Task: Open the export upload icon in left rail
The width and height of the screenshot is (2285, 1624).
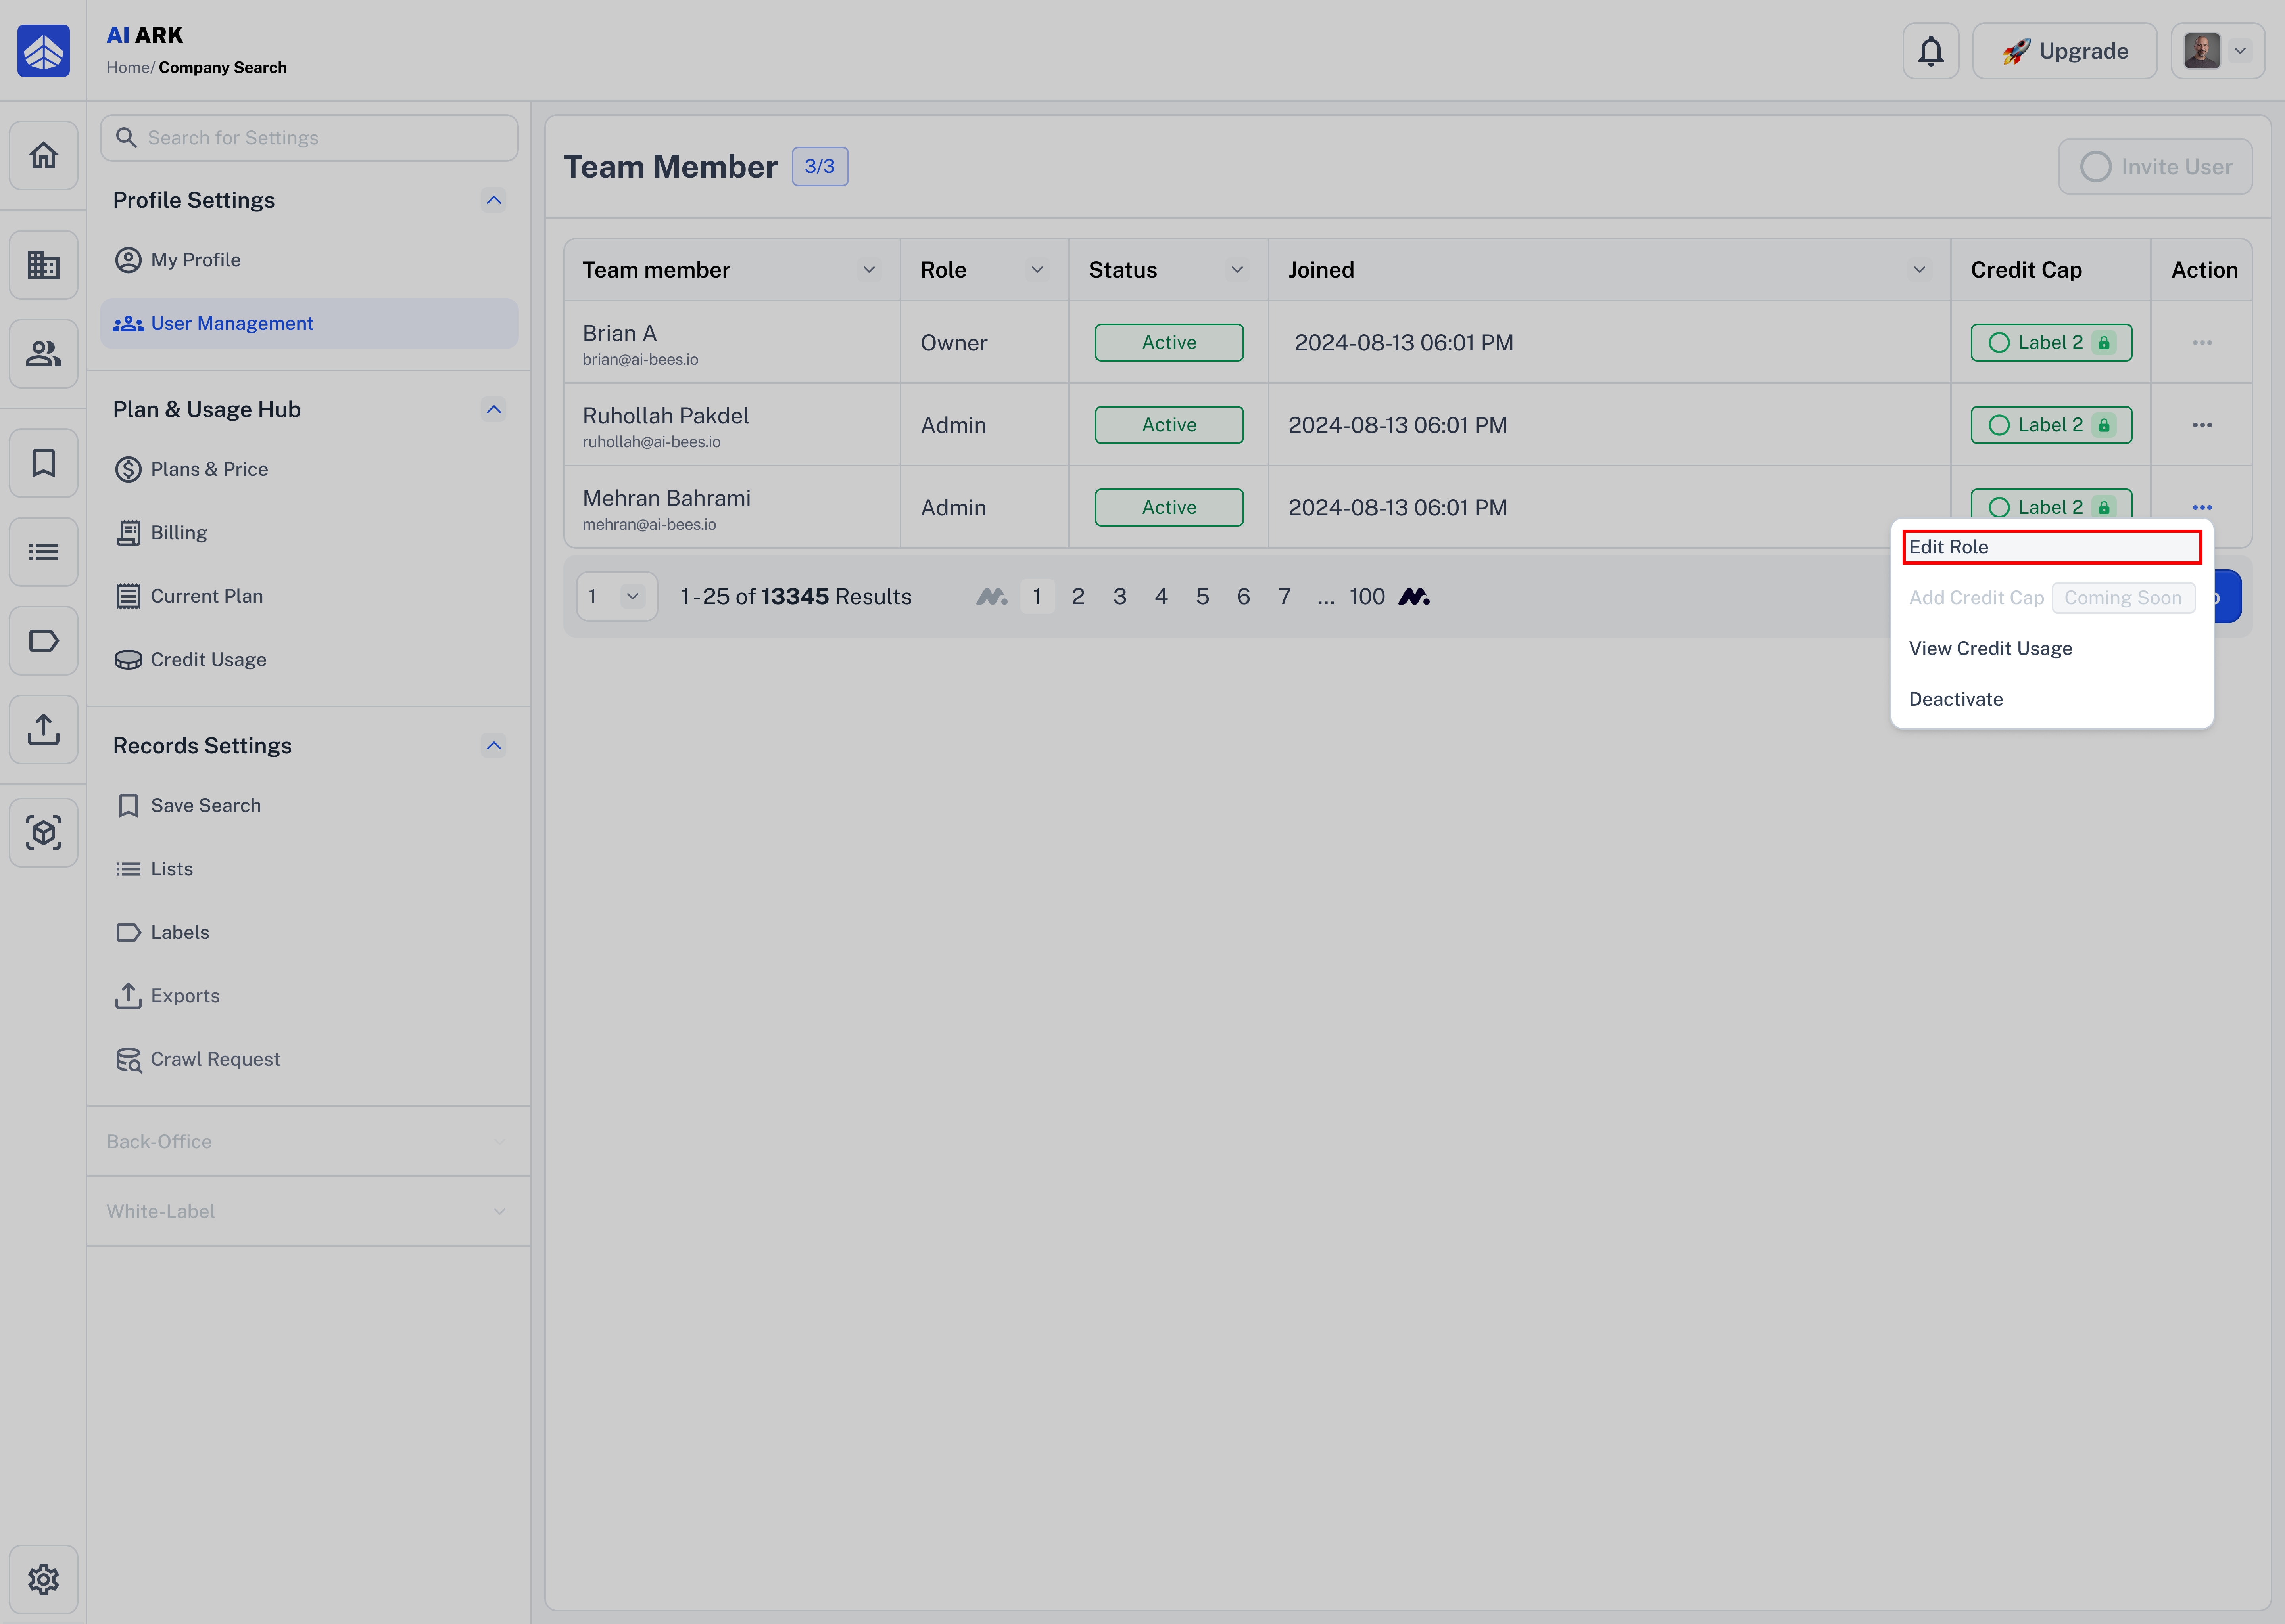Action: click(x=43, y=729)
